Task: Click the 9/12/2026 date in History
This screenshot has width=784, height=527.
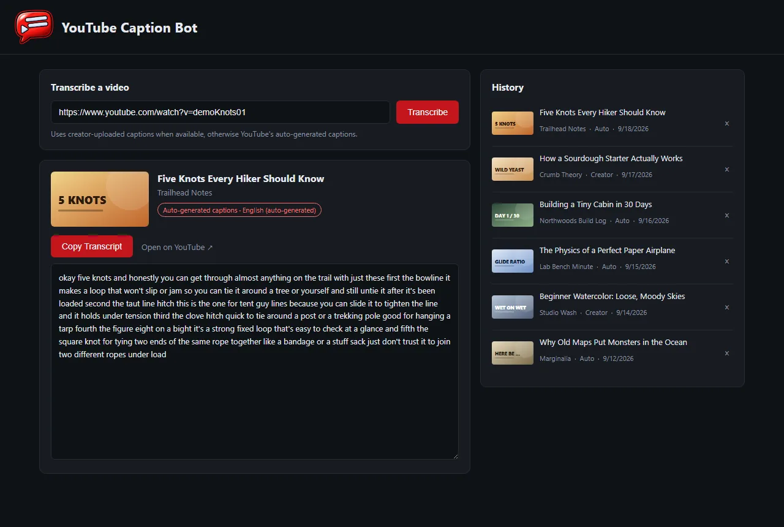Action: click(618, 358)
